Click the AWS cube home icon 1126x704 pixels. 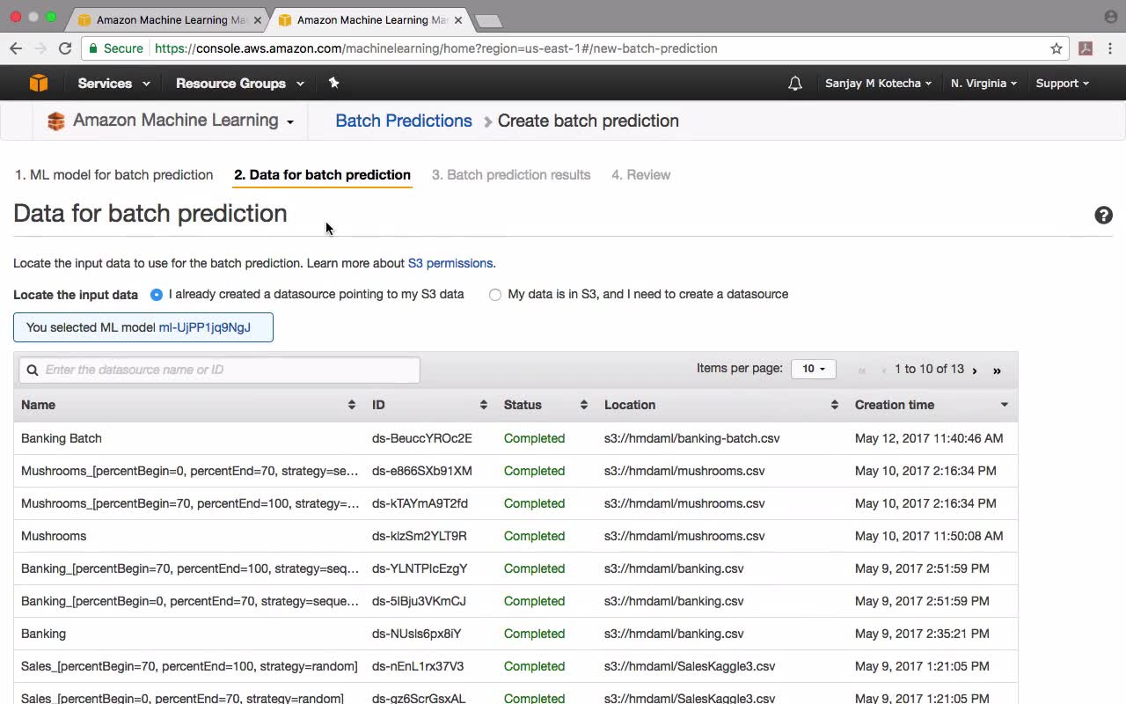[39, 83]
